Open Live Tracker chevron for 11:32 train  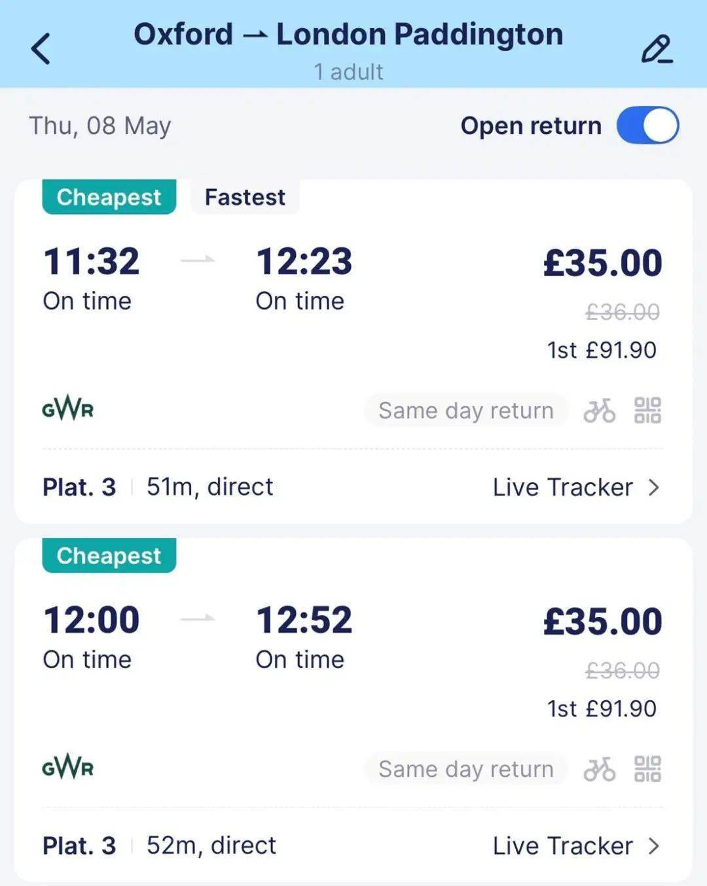point(653,487)
